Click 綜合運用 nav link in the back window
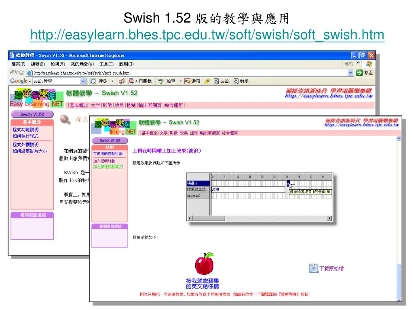The width and height of the screenshot is (414, 310). tap(173, 105)
